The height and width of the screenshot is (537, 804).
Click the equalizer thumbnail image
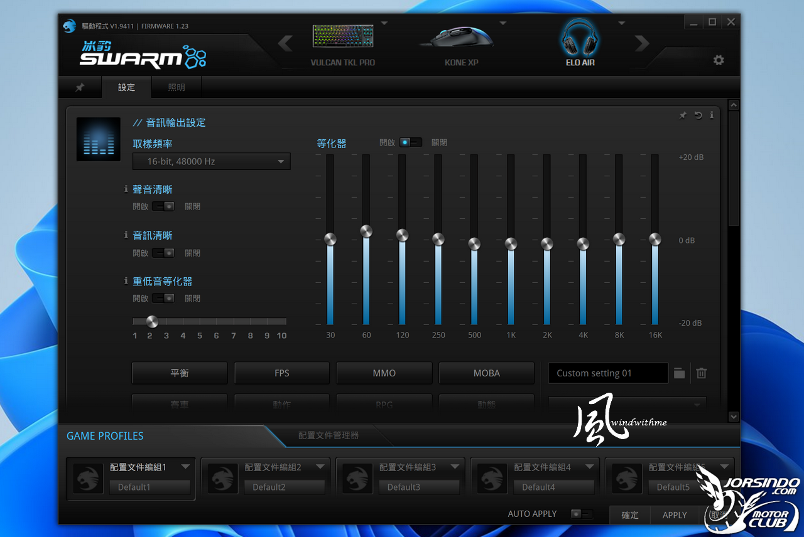pos(99,139)
